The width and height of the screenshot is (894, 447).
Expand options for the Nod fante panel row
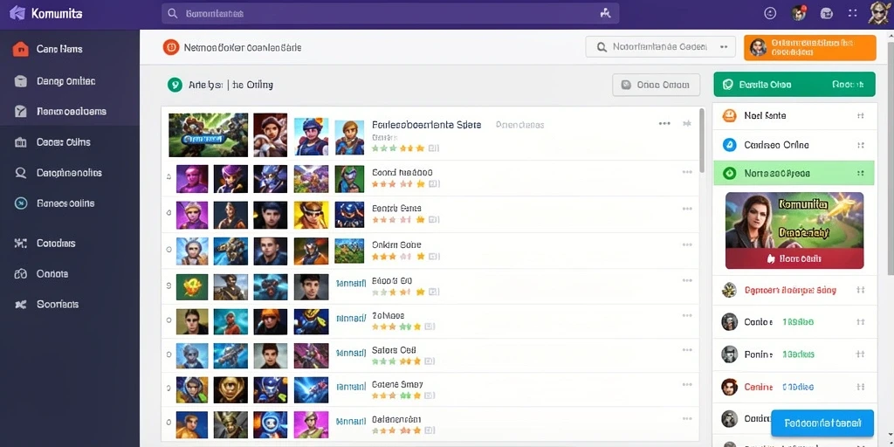pyautogui.click(x=860, y=116)
